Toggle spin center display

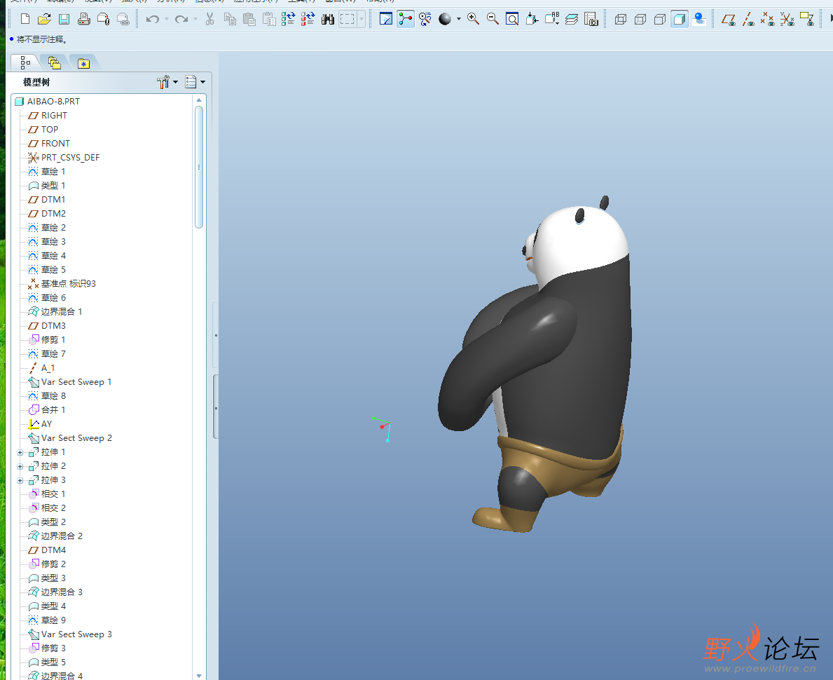tap(406, 19)
